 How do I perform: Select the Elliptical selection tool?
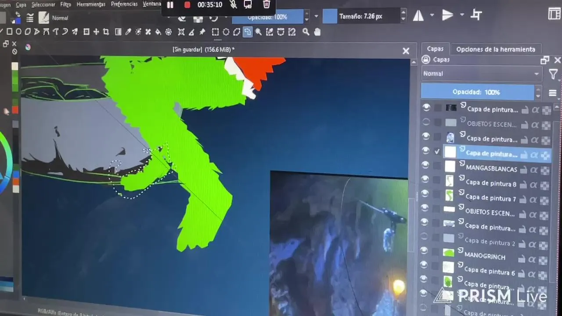[x=226, y=32]
